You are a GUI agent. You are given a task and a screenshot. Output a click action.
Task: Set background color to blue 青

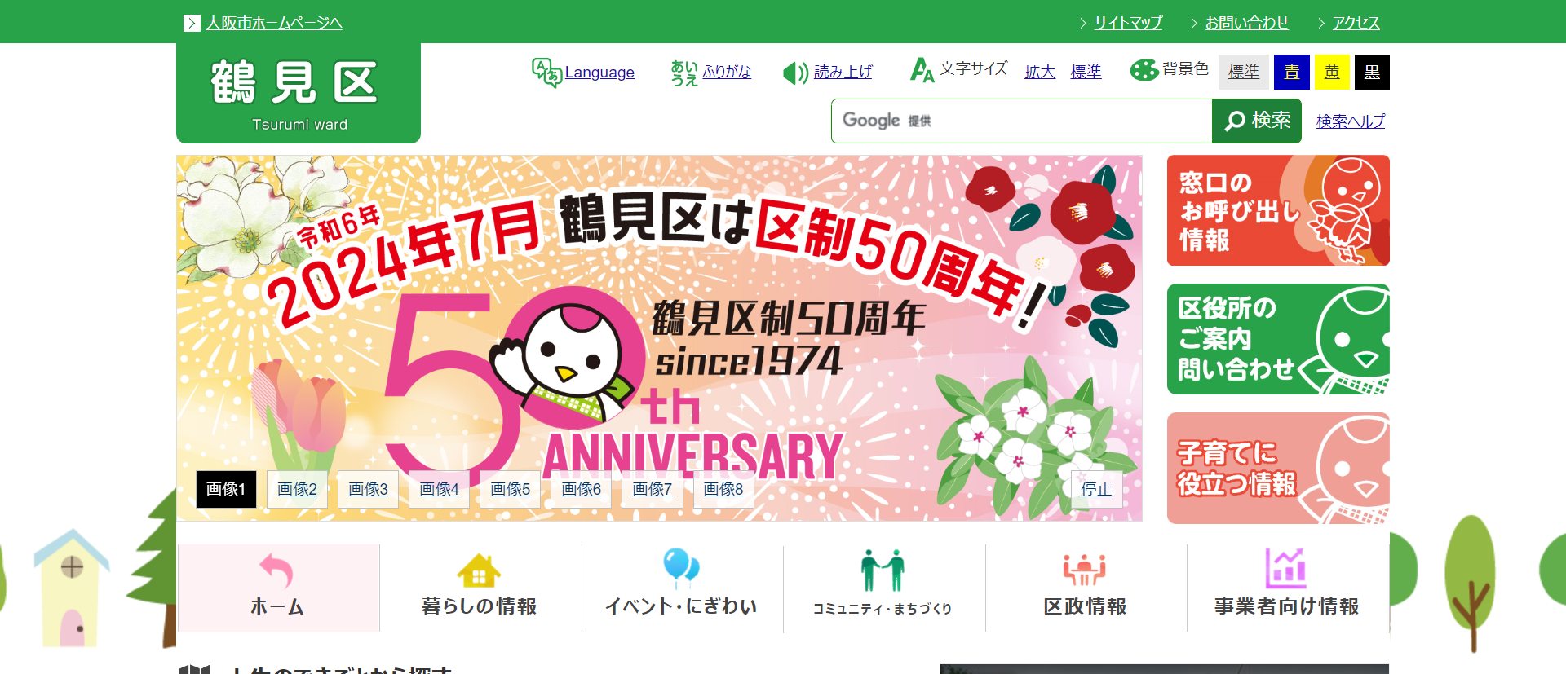coord(1292,72)
